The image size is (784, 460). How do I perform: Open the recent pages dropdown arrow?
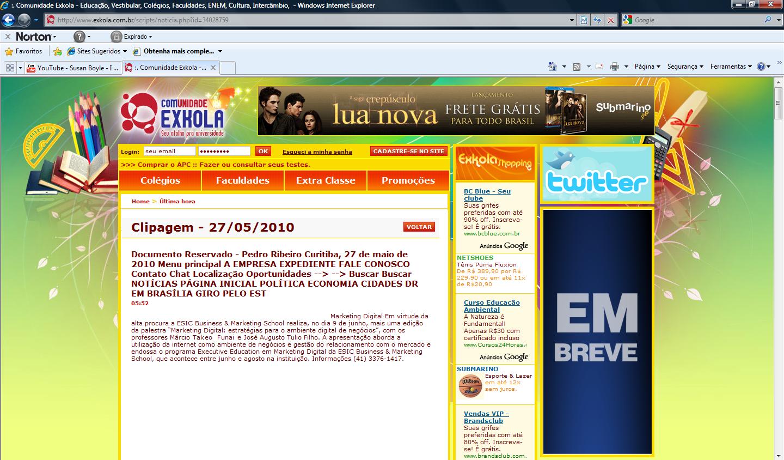pos(36,20)
